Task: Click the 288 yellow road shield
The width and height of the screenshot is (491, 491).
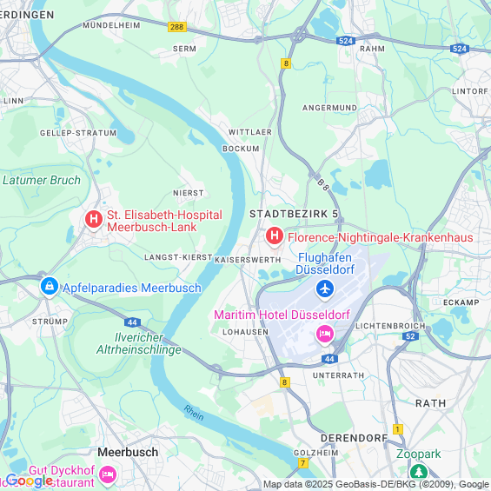Action: 177,27
